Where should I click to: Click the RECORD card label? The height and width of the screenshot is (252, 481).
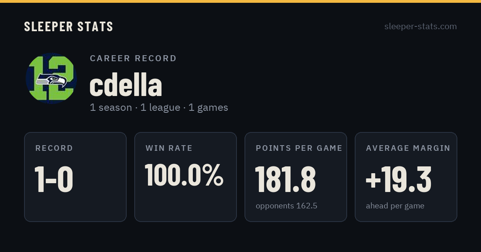point(54,148)
